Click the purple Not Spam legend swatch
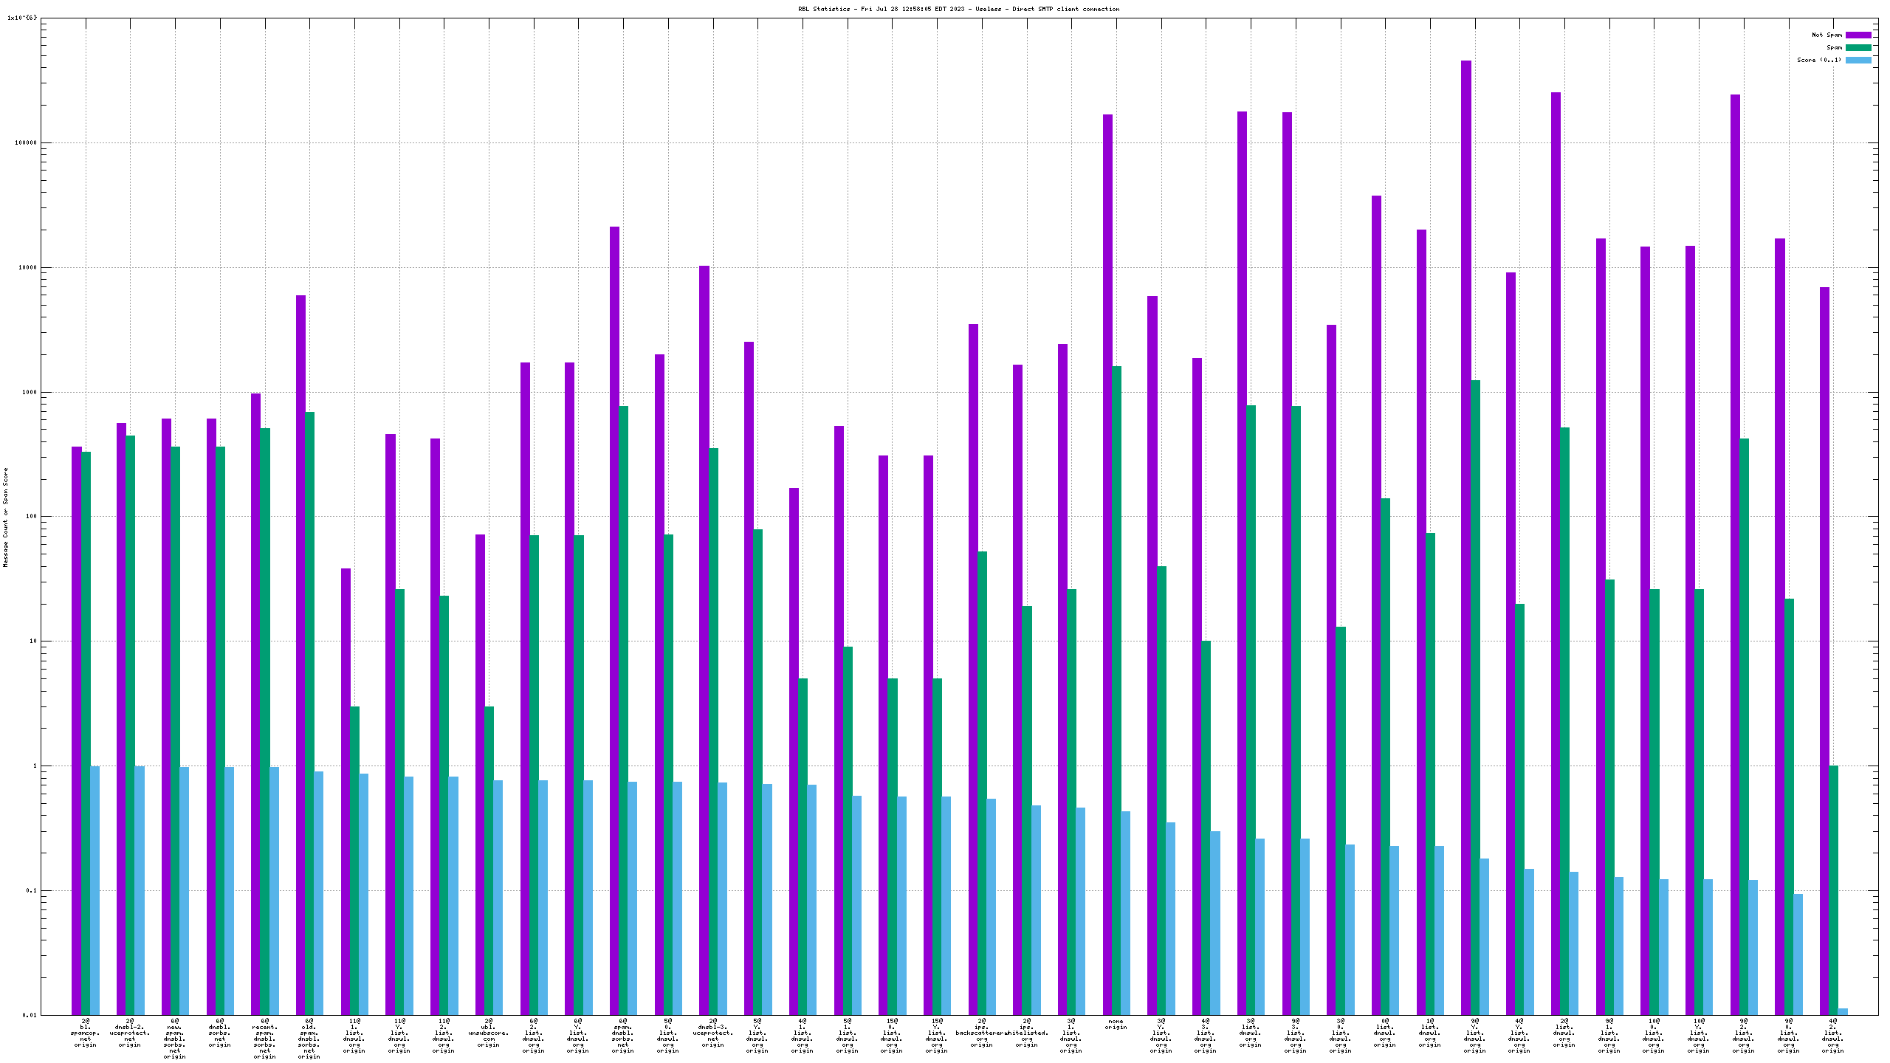1890x1063 pixels. [x=1858, y=35]
